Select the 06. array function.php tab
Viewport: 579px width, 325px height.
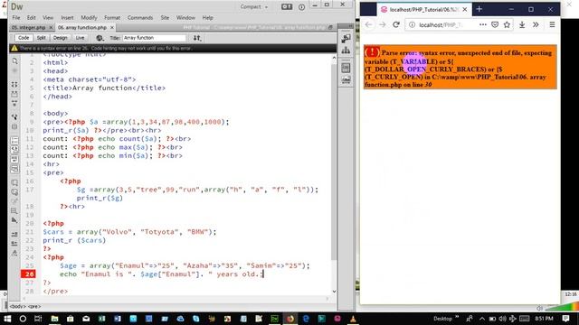pyautogui.click(x=82, y=28)
